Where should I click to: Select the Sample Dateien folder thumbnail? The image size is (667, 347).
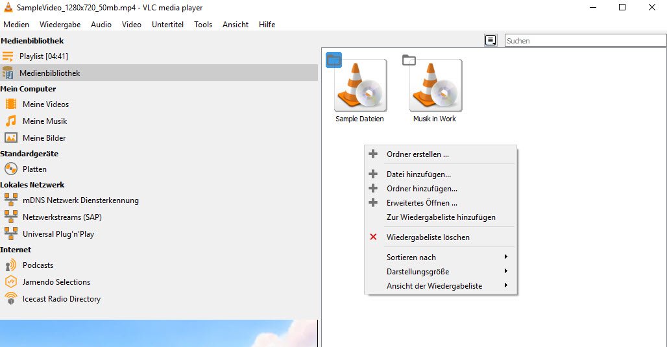tap(360, 86)
